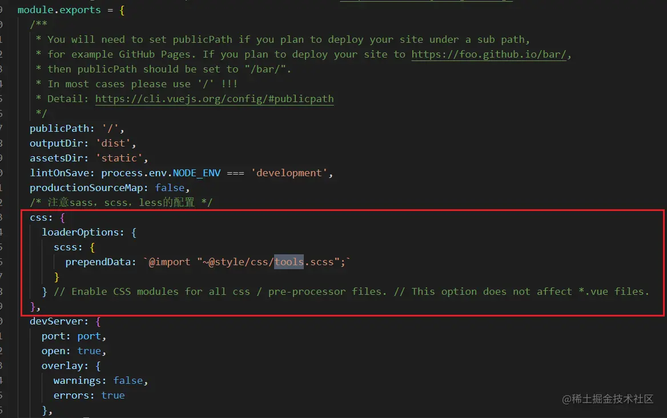Click the comment line 'In most cases please use'
Screen dimensions: 667x418
tap(136, 84)
